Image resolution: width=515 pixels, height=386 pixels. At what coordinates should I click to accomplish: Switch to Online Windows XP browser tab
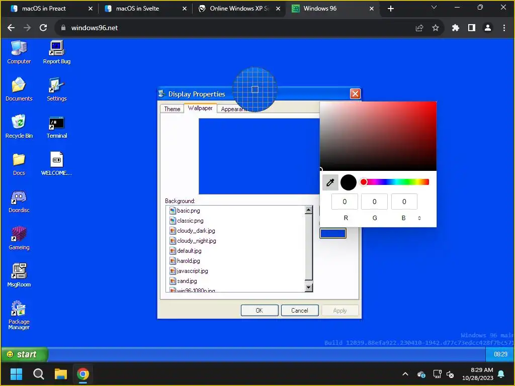[239, 9]
